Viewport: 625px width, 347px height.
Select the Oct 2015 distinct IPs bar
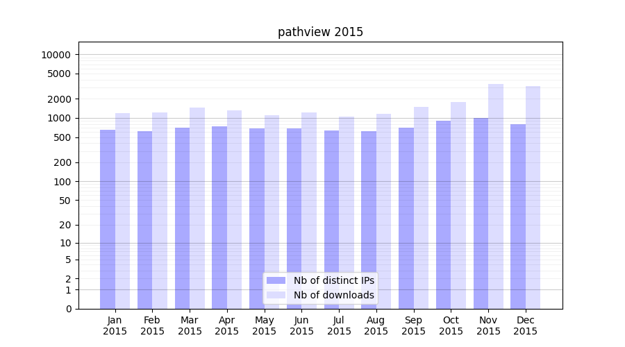coord(444,214)
